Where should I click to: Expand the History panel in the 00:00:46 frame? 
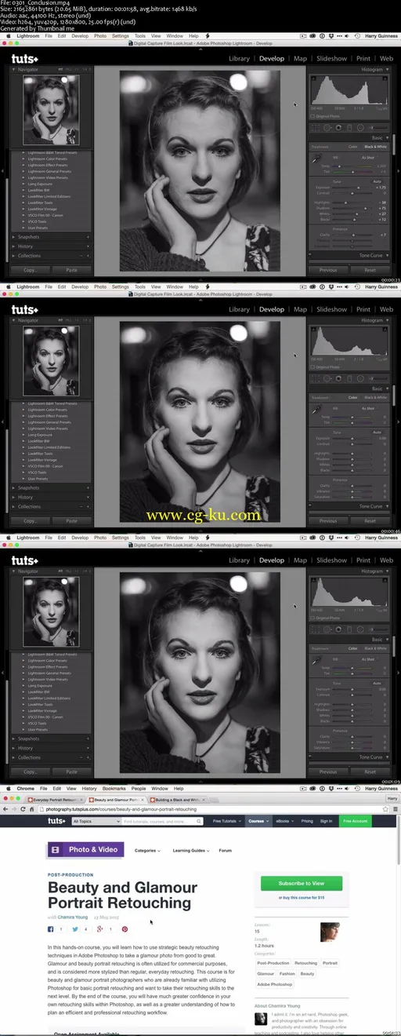(50, 497)
